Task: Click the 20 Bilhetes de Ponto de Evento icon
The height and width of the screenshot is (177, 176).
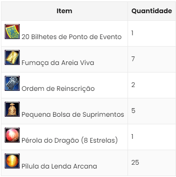Action: coord(12,32)
